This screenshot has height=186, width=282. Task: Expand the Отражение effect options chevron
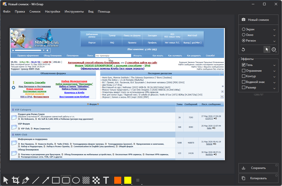click(274, 71)
